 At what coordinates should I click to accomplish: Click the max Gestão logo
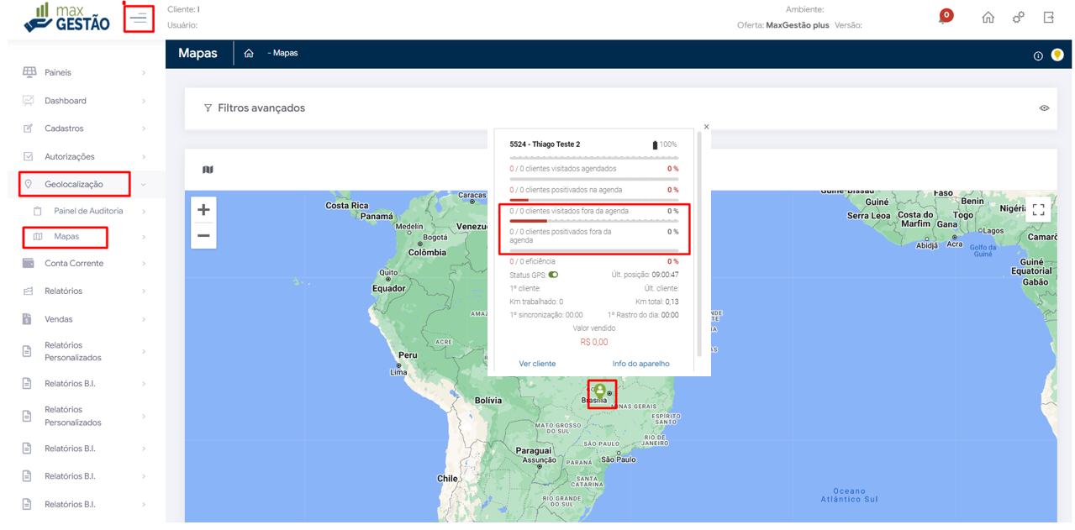67,18
